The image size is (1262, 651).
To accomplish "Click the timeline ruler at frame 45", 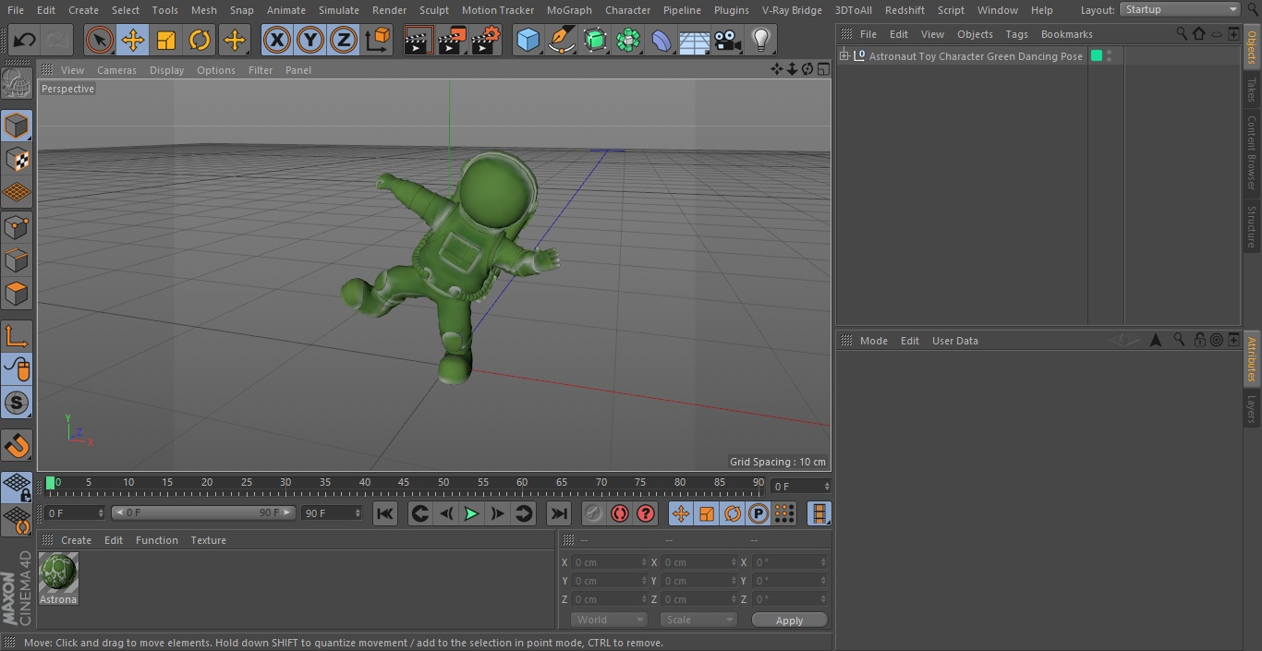I will 404,483.
